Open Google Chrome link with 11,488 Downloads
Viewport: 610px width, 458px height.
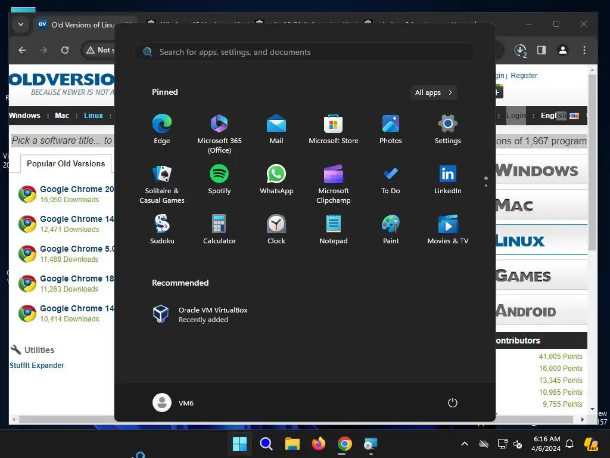tap(77, 249)
